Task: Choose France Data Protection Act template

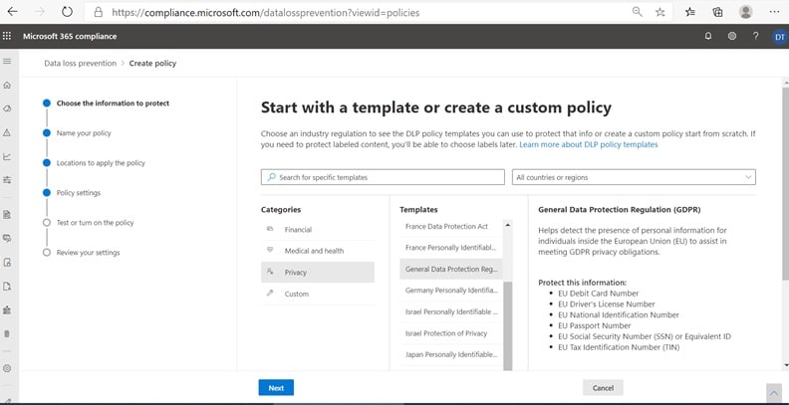Action: 450,227
